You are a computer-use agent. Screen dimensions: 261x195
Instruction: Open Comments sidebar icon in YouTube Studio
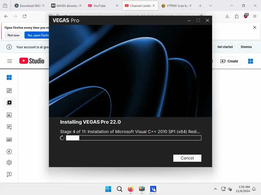tap(9, 127)
